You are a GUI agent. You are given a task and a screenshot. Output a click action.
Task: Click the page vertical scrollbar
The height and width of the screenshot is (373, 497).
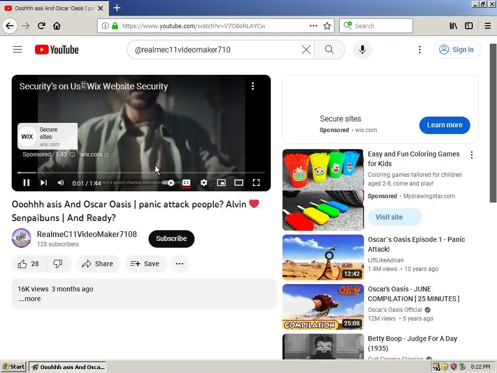point(493,123)
